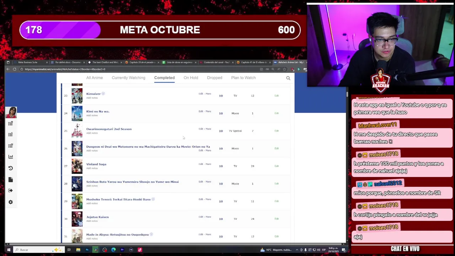455x256 pixels.
Task: Click the sidebar list icon below the profile picture
Action: pos(11,123)
